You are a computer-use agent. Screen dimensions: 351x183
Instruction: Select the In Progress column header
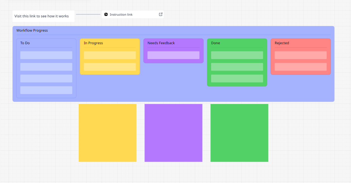coord(93,43)
